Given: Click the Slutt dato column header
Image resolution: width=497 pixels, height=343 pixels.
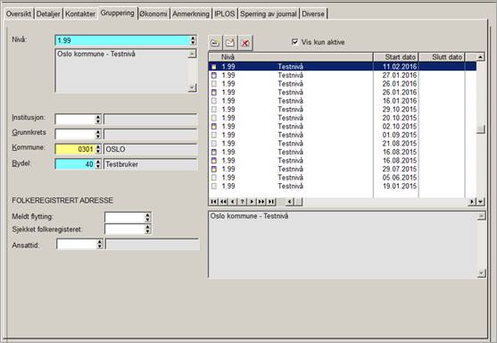Looking at the screenshot, I should coord(442,57).
